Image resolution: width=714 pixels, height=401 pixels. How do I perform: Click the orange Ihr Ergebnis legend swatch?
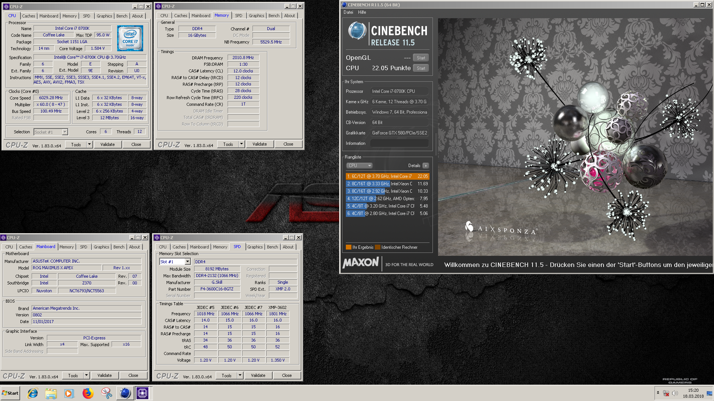click(348, 247)
